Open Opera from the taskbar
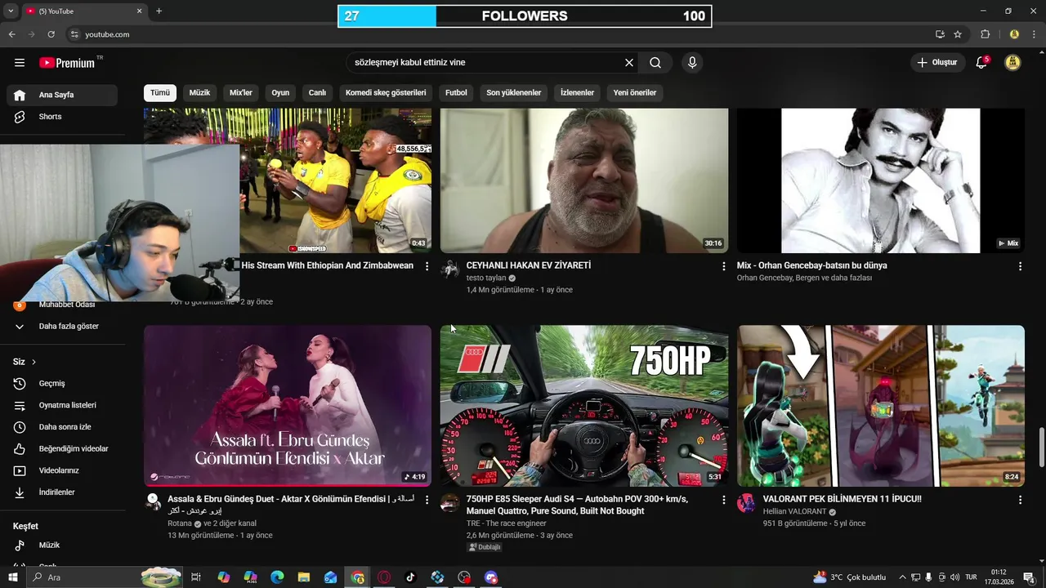The image size is (1046, 588). tap(384, 577)
